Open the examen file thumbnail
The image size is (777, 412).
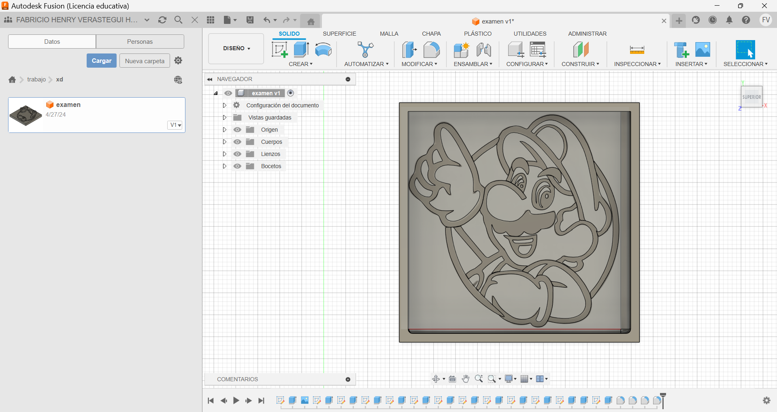point(26,115)
